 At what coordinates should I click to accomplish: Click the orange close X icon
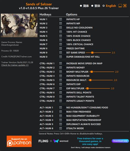point(125,6)
